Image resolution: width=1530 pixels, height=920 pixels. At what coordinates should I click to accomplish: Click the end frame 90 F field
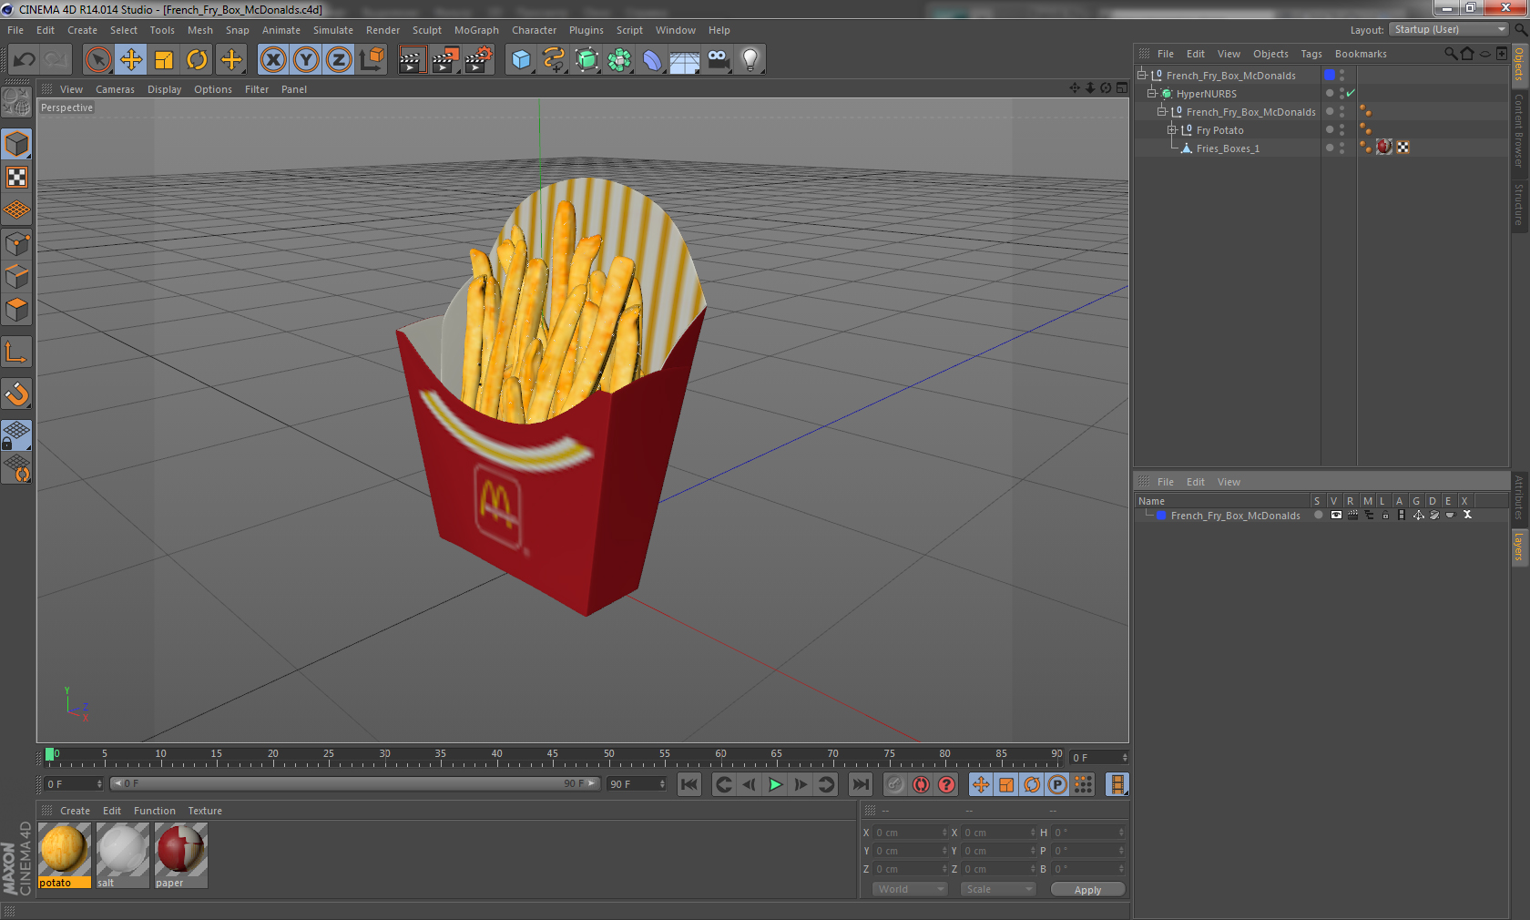point(637,783)
